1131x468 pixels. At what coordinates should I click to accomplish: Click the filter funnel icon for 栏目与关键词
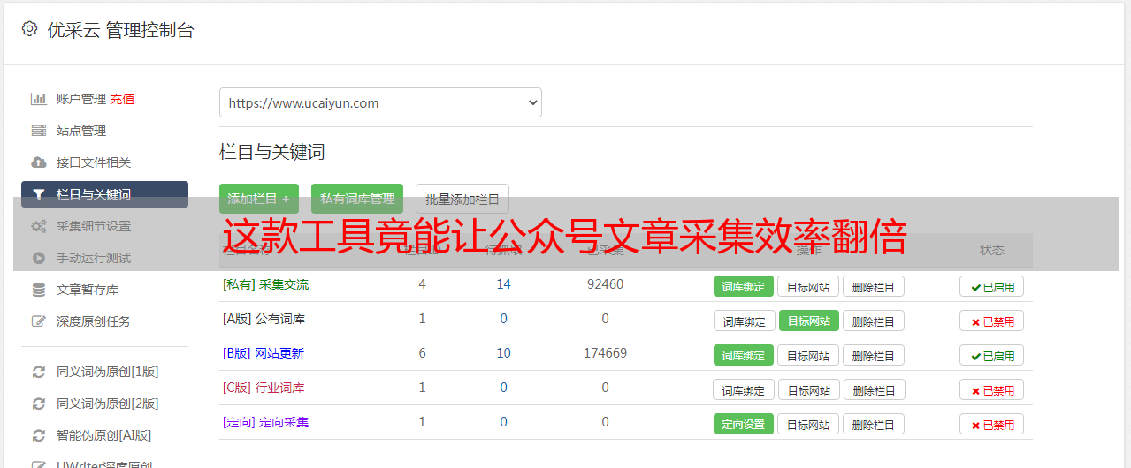point(38,194)
